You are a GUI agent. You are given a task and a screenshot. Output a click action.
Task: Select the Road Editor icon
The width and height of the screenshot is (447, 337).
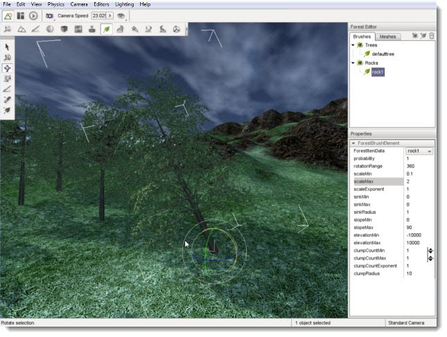pyautogui.click(x=162, y=29)
